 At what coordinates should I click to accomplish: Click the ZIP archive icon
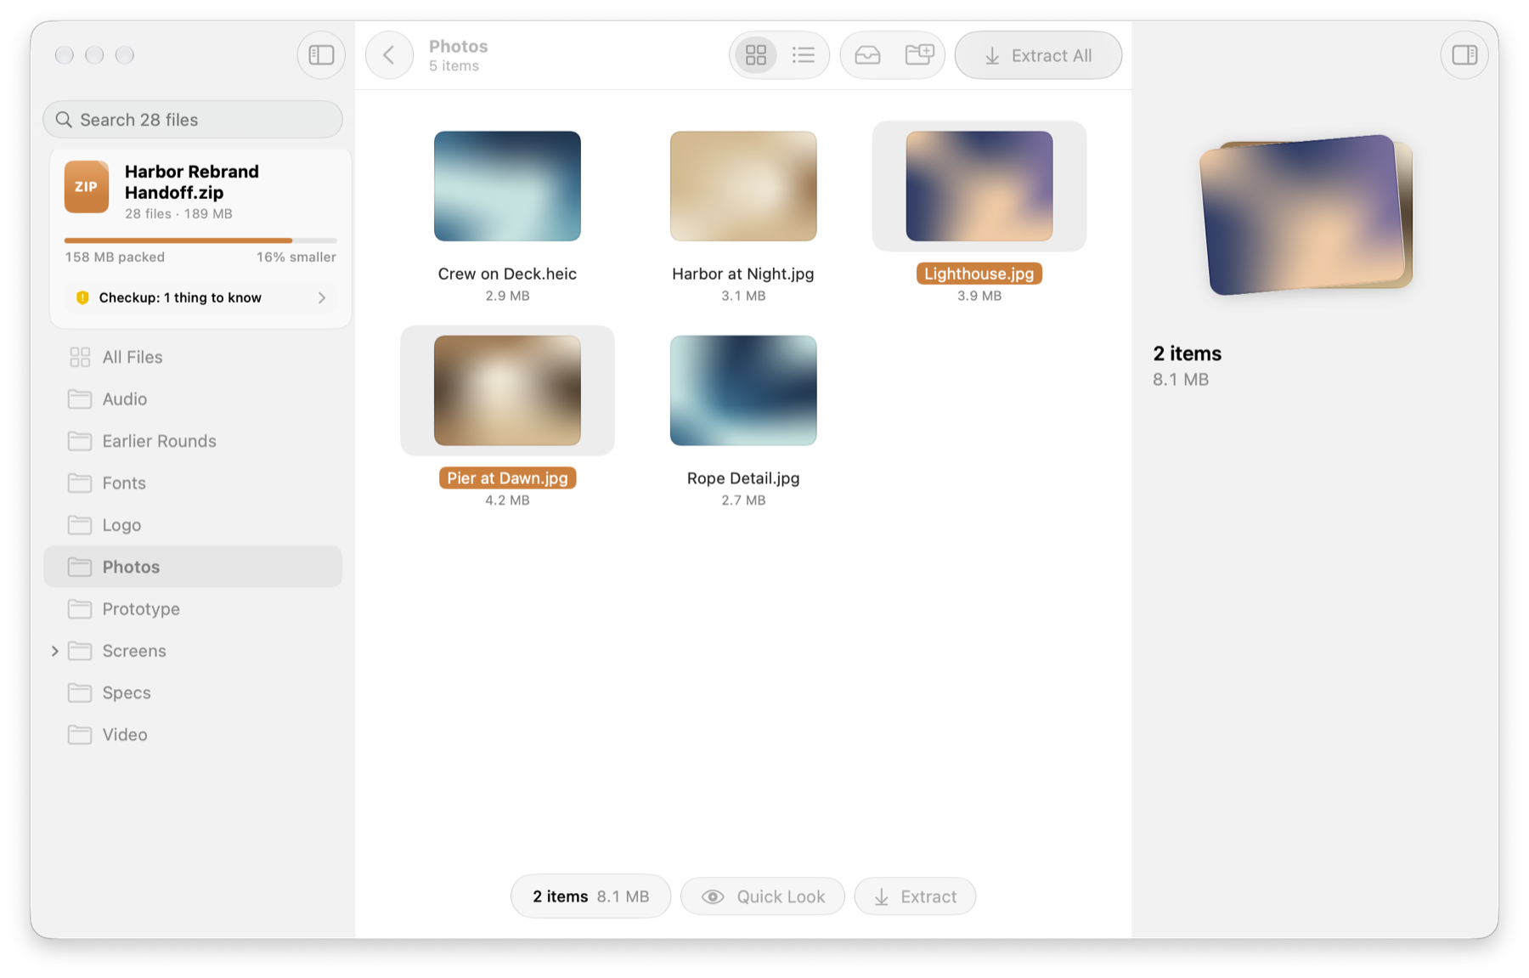[x=87, y=187]
